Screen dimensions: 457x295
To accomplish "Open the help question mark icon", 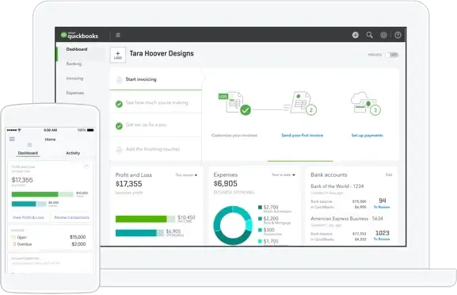I will (x=398, y=35).
